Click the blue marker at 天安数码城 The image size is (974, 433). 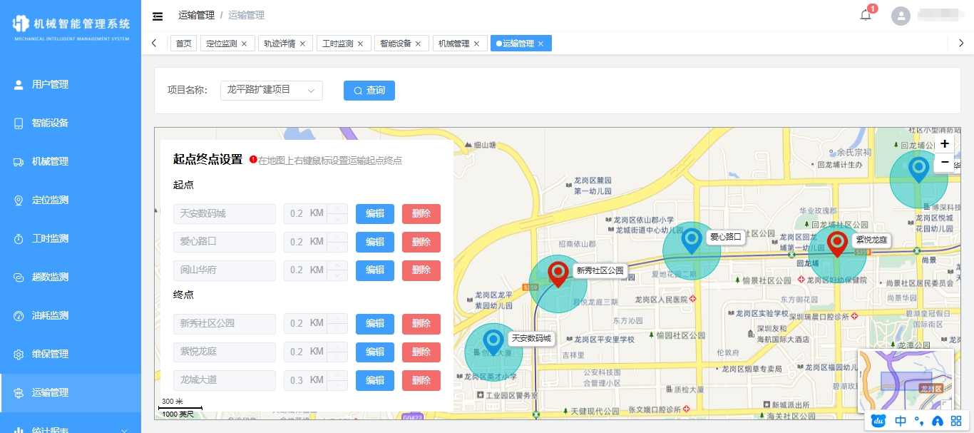coord(493,342)
